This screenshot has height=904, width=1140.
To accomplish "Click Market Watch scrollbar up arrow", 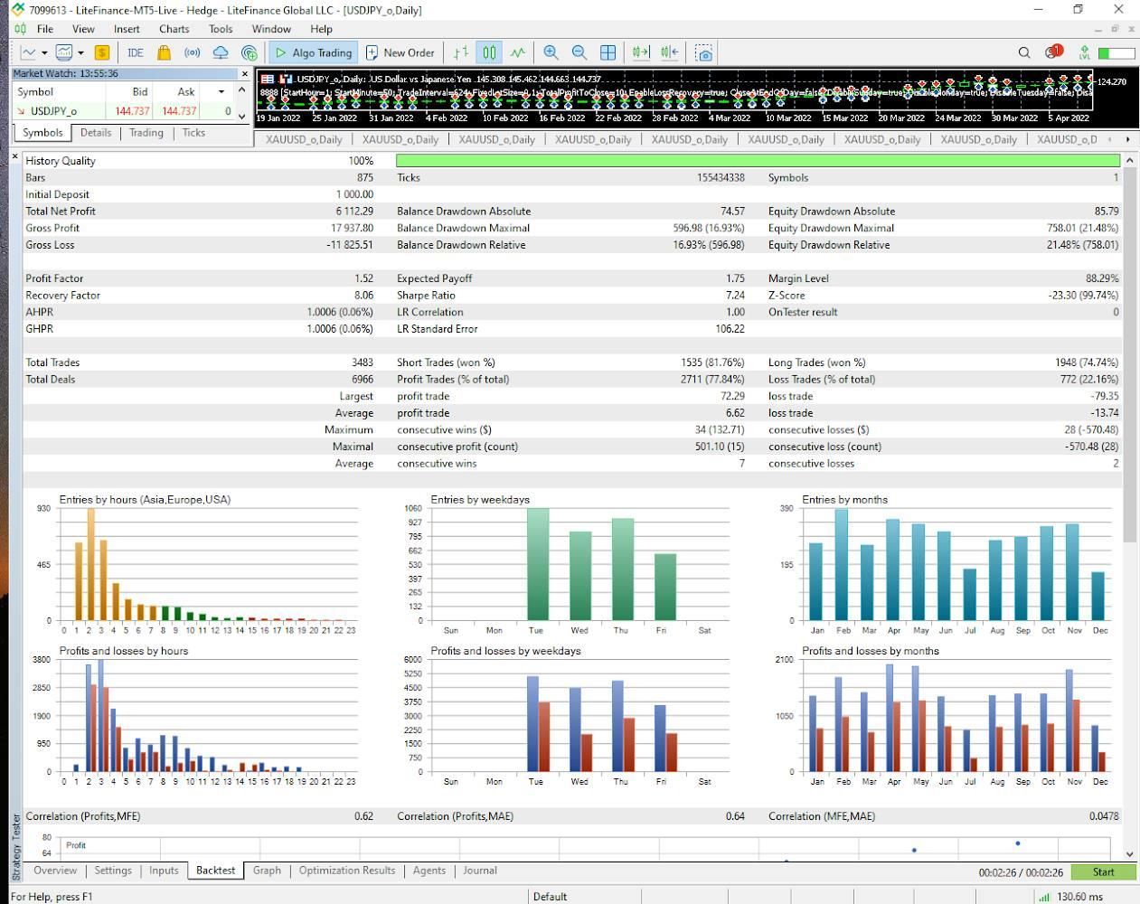I will 241,90.
